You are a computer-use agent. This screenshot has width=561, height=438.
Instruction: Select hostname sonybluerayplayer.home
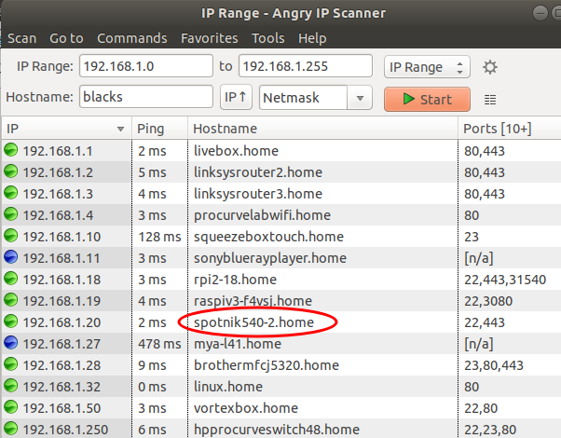click(x=270, y=258)
